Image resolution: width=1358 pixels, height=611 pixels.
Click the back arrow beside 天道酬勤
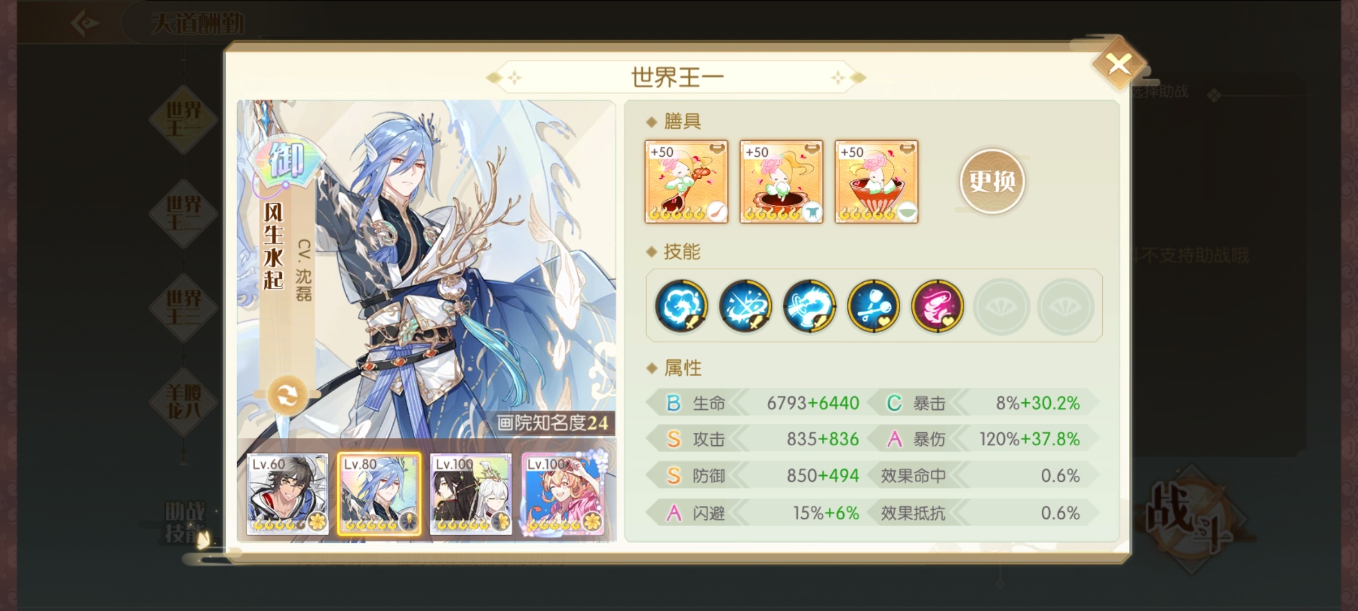point(85,23)
